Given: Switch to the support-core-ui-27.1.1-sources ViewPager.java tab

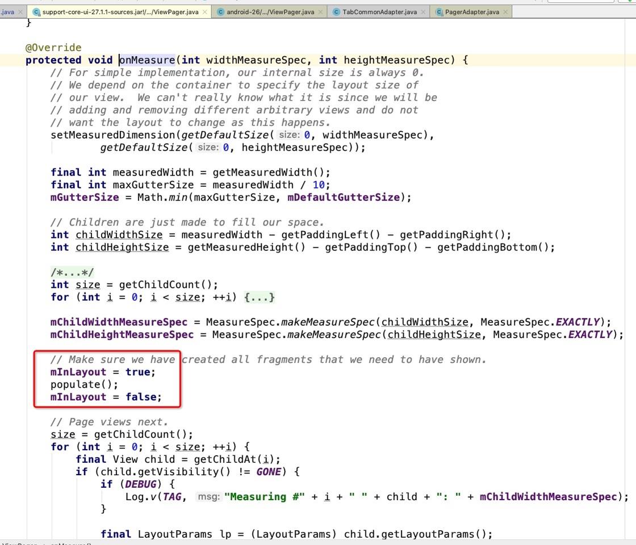Looking at the screenshot, I should [x=120, y=12].
